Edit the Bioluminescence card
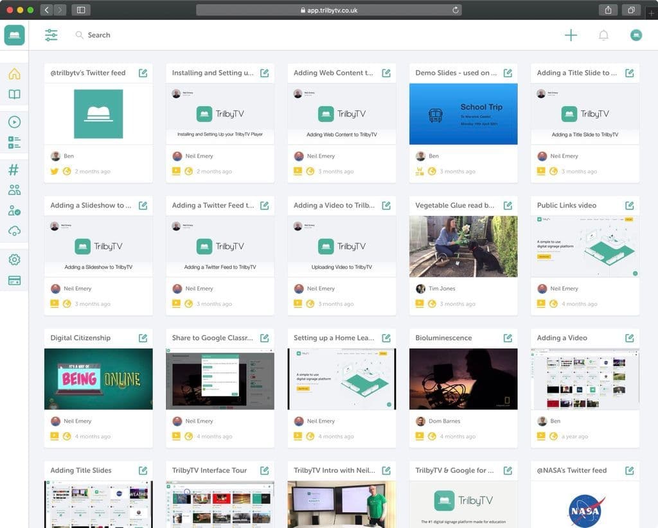 [508, 338]
